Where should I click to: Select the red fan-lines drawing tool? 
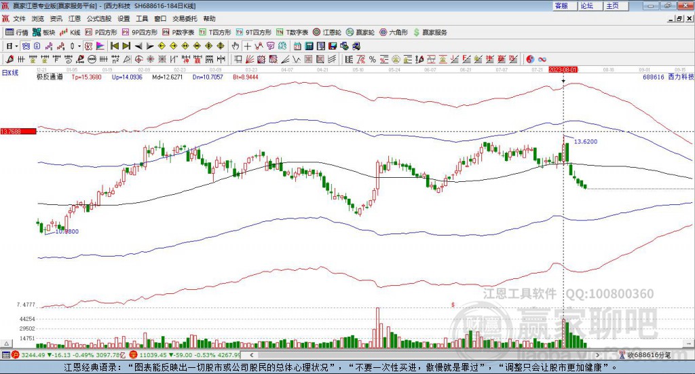coord(250,59)
